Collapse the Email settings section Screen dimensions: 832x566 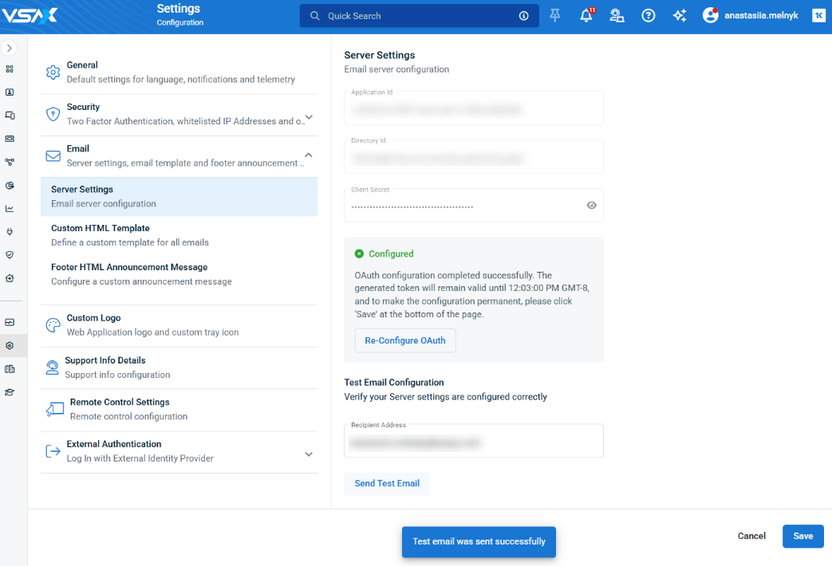(309, 155)
